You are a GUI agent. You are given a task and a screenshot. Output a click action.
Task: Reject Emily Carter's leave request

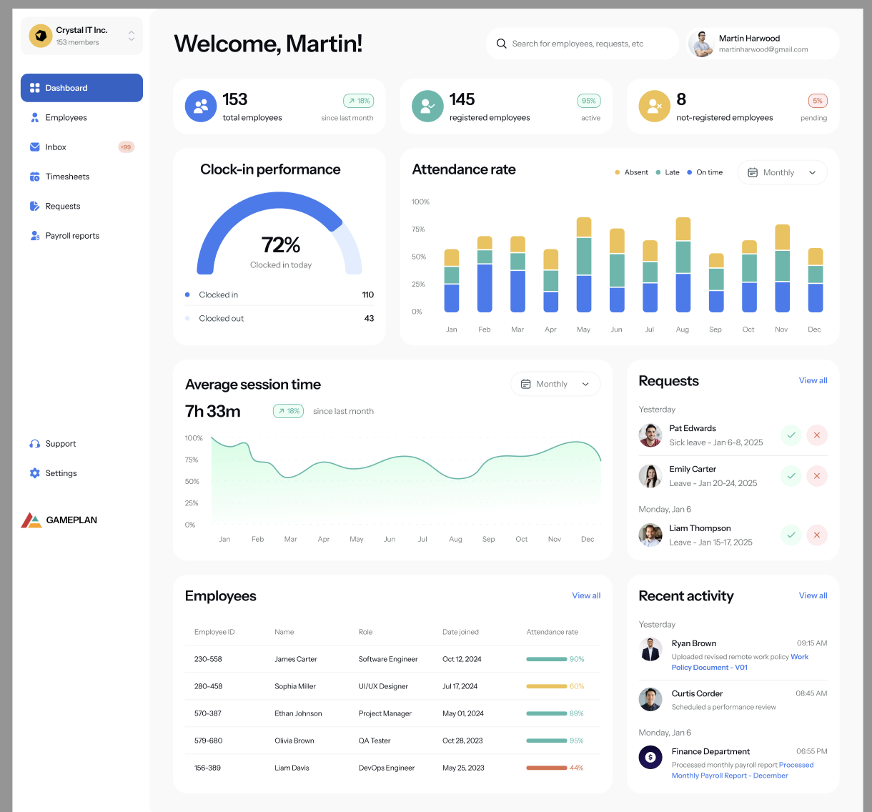[x=817, y=476]
